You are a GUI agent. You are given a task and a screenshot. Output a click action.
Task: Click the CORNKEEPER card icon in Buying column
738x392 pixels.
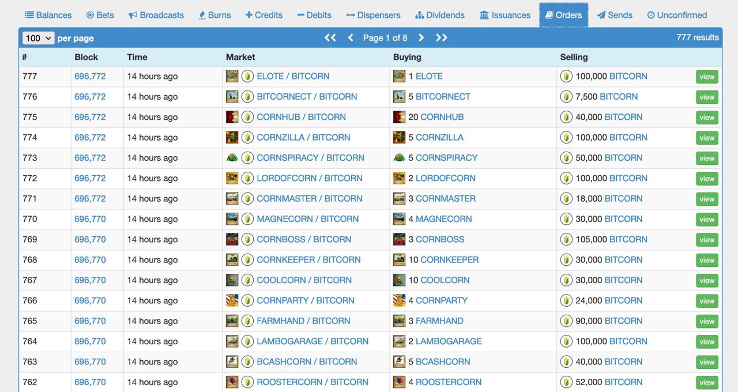[399, 259]
